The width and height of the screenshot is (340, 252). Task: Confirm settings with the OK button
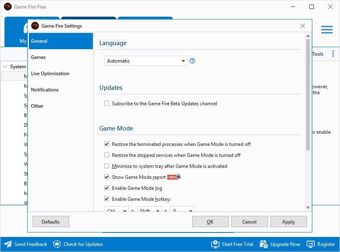pyautogui.click(x=211, y=222)
